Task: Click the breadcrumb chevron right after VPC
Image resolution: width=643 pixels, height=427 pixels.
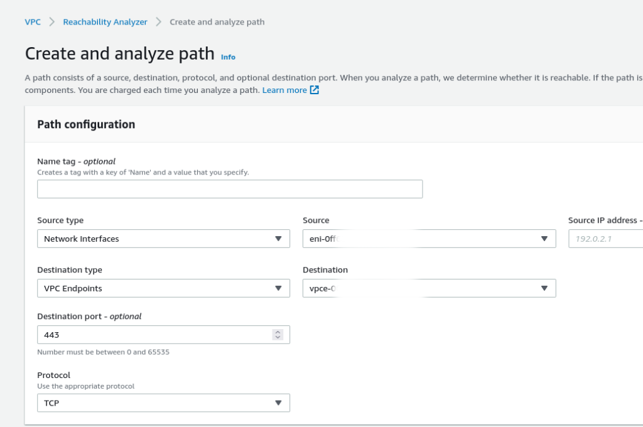Action: 52,22
